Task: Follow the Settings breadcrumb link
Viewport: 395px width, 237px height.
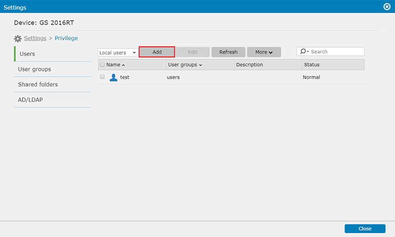Action: 35,39
